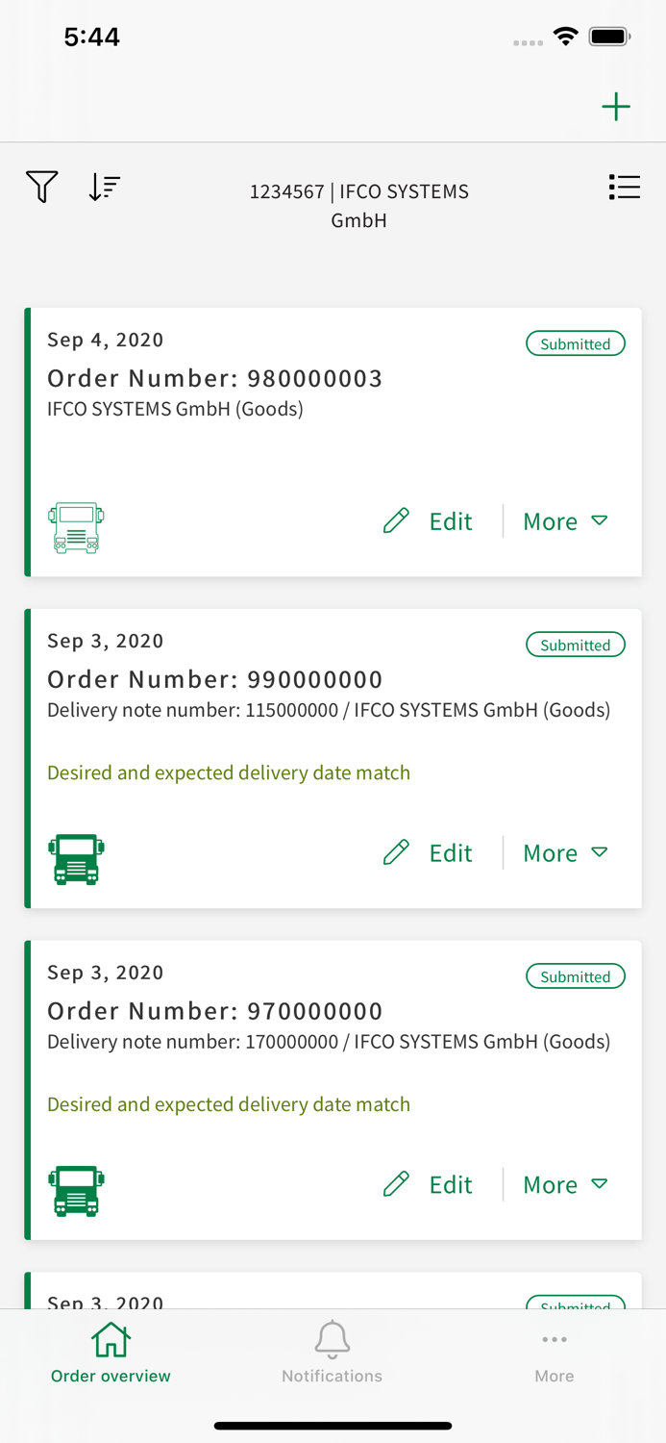
Task: Tap Edit on order 990000000
Action: click(x=449, y=852)
